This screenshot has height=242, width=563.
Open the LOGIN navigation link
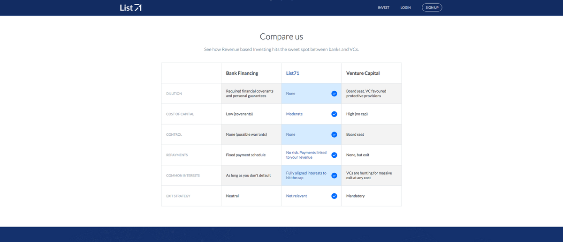click(x=405, y=7)
